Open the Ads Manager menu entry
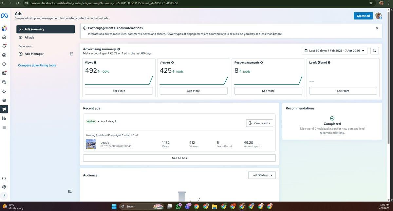This screenshot has height=211, width=393. pos(46,54)
